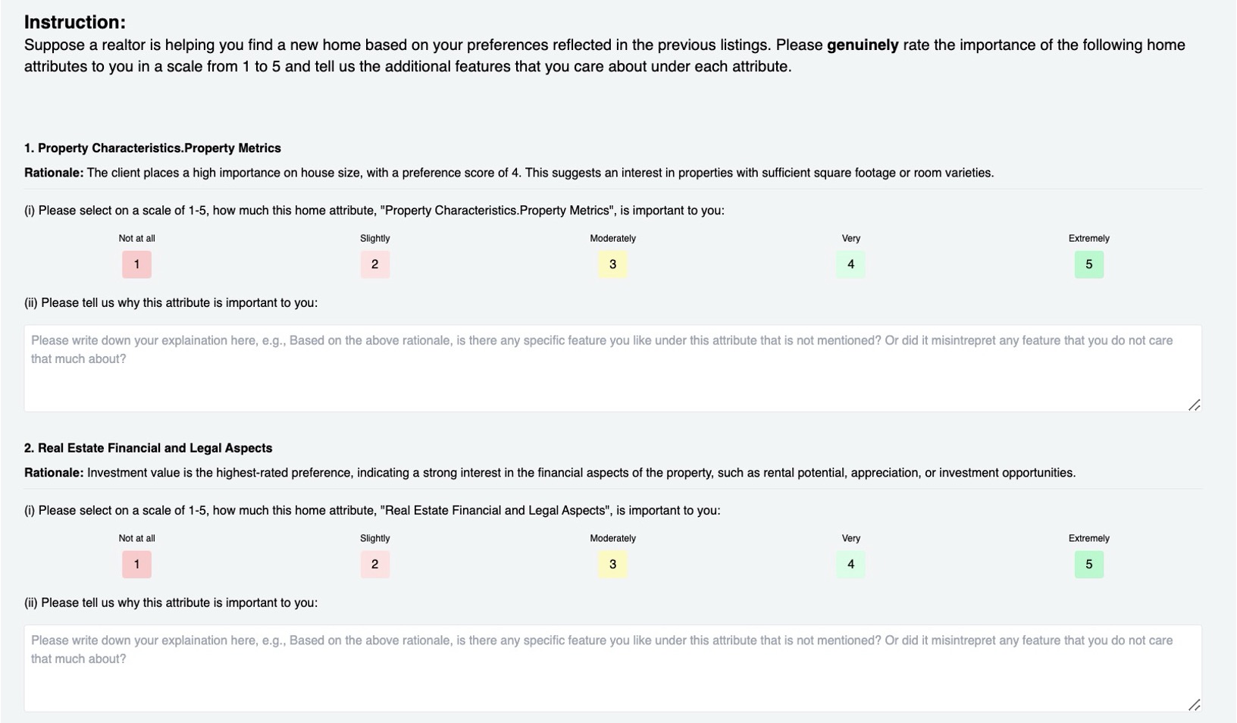Click the "Extremely" label under Financial and Legal Aspects
1237x723 pixels.
coord(1088,539)
